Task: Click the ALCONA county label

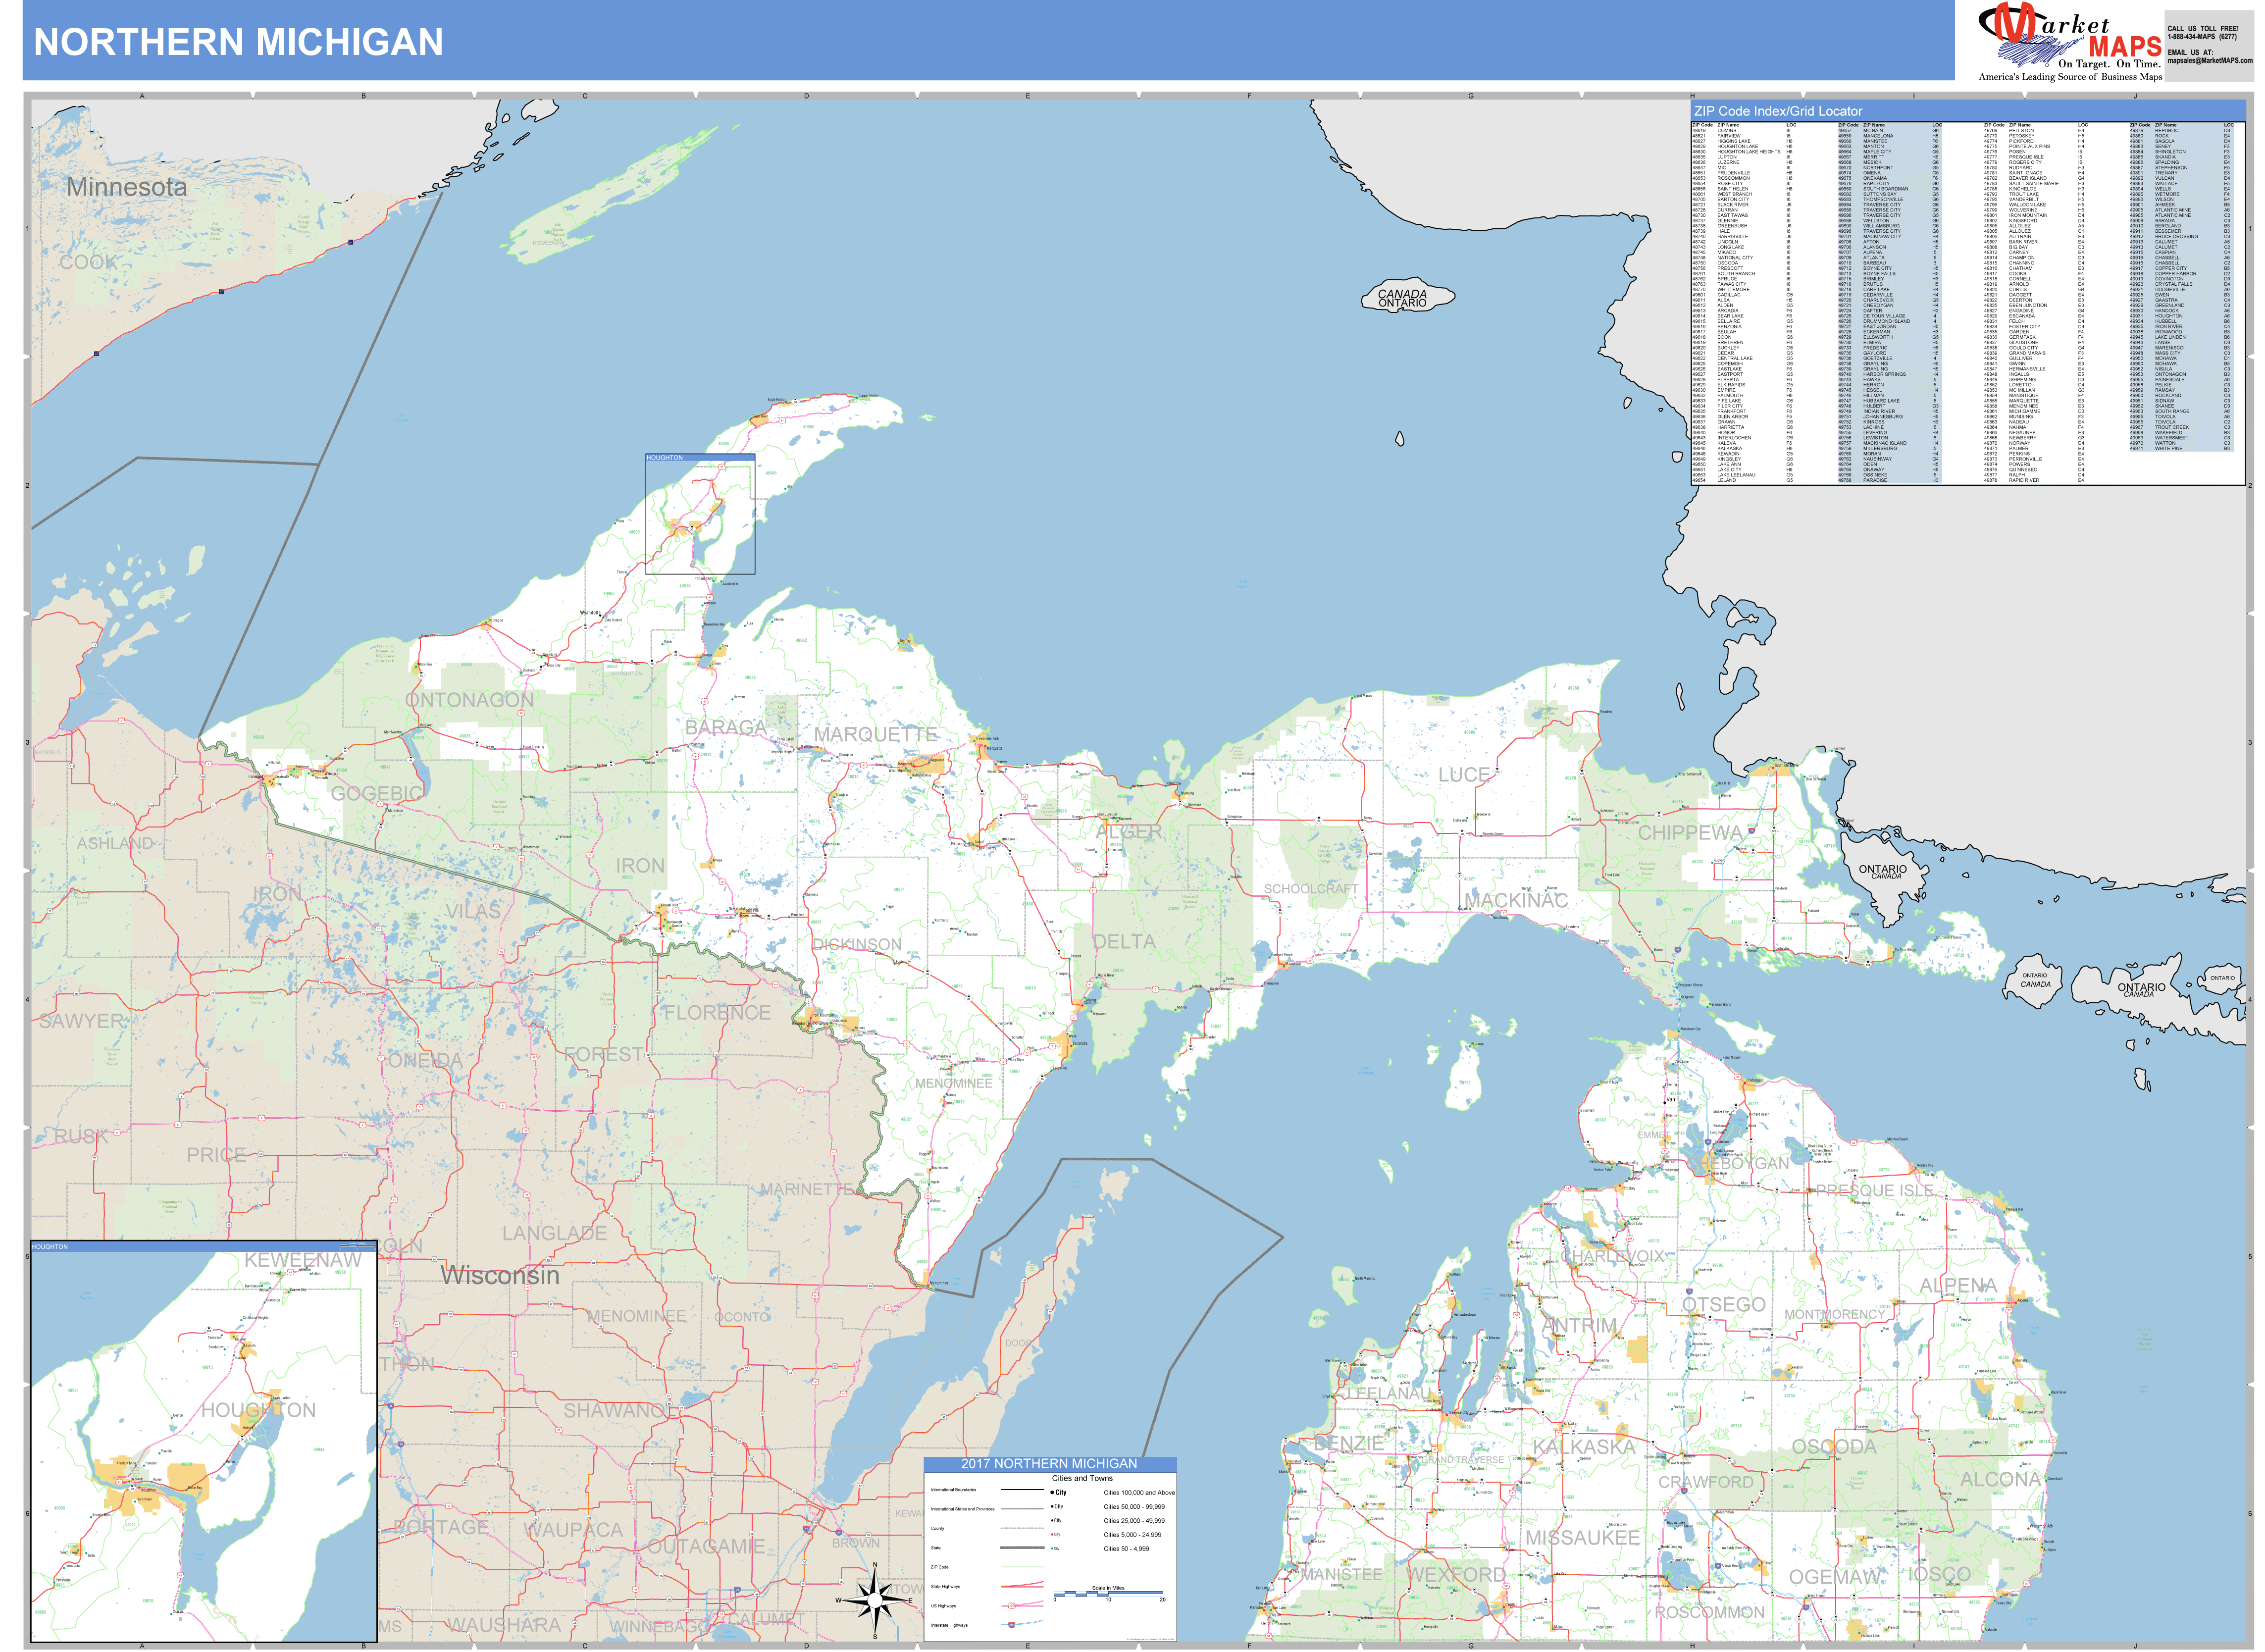Action: (x=2000, y=1479)
